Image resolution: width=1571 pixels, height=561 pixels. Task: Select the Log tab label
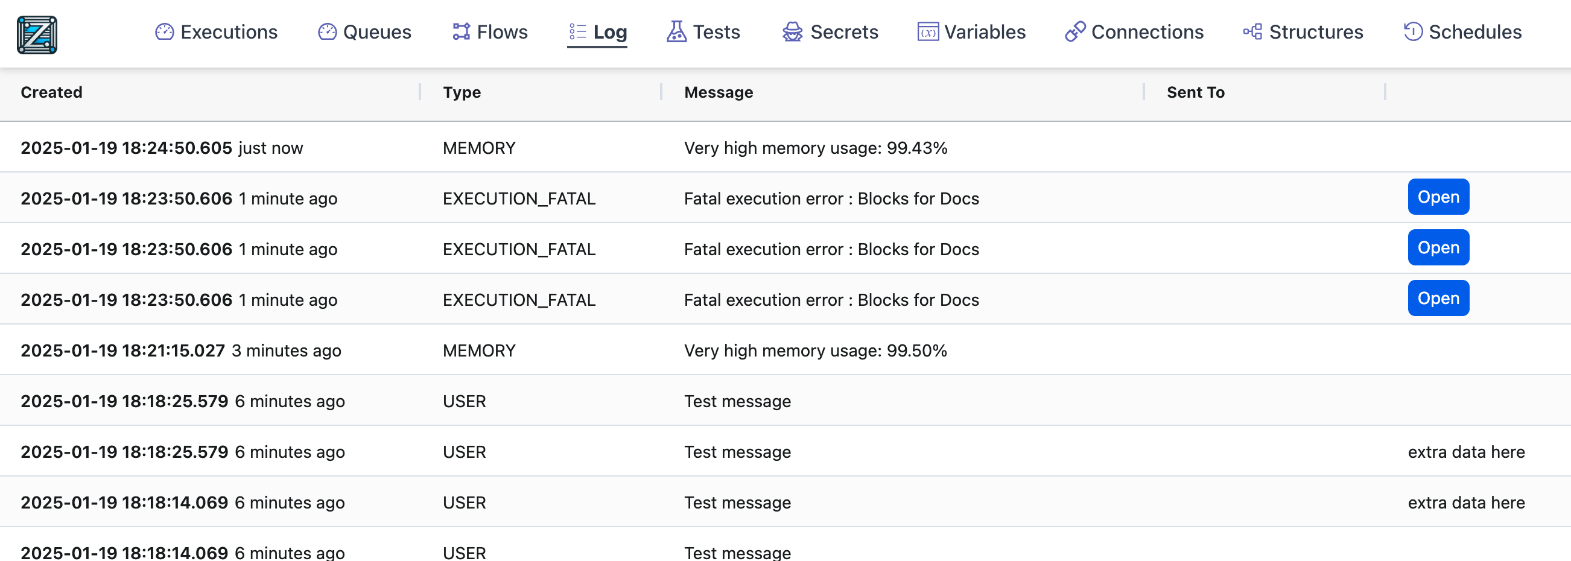click(610, 32)
